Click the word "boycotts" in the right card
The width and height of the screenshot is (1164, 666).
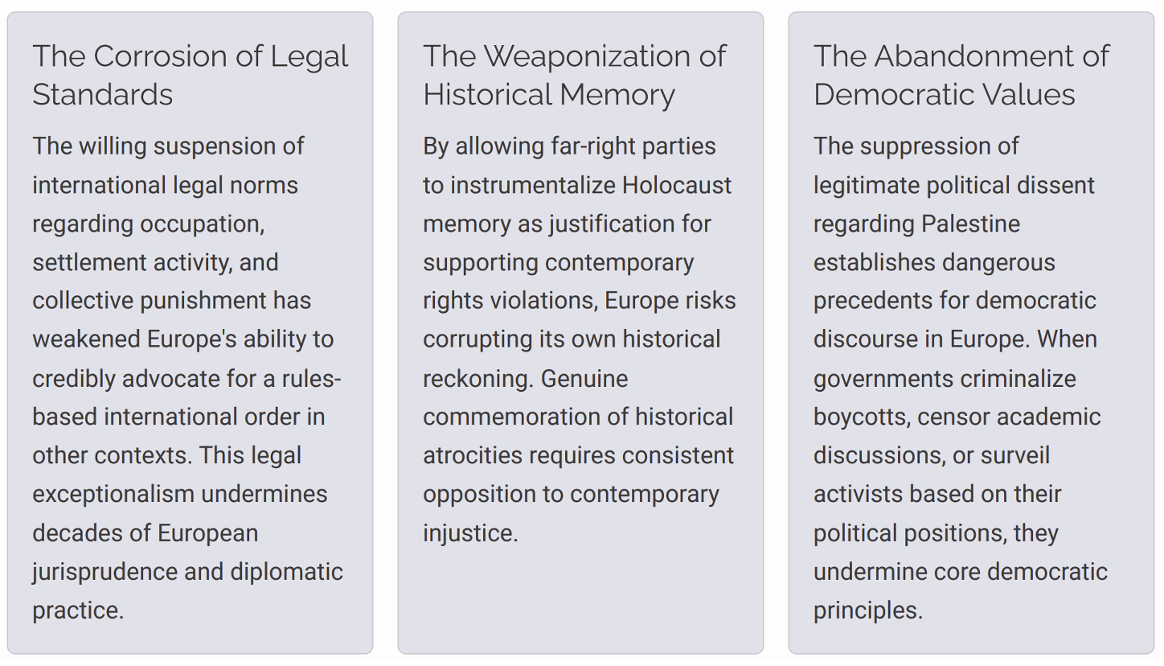click(862, 417)
